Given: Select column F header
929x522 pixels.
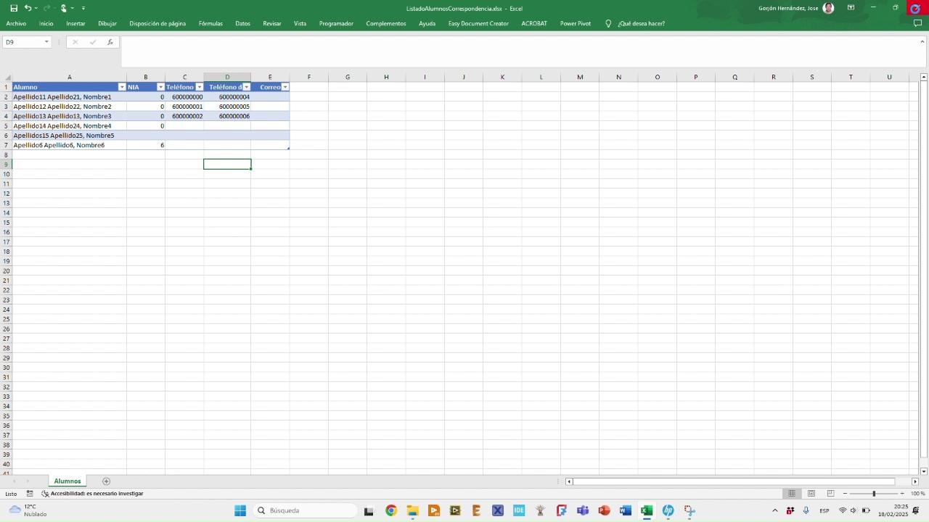Looking at the screenshot, I should pos(308,77).
